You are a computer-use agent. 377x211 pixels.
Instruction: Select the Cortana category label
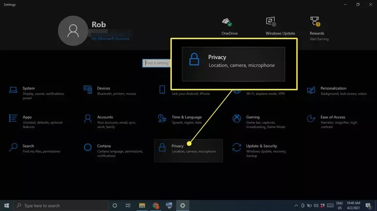click(104, 146)
